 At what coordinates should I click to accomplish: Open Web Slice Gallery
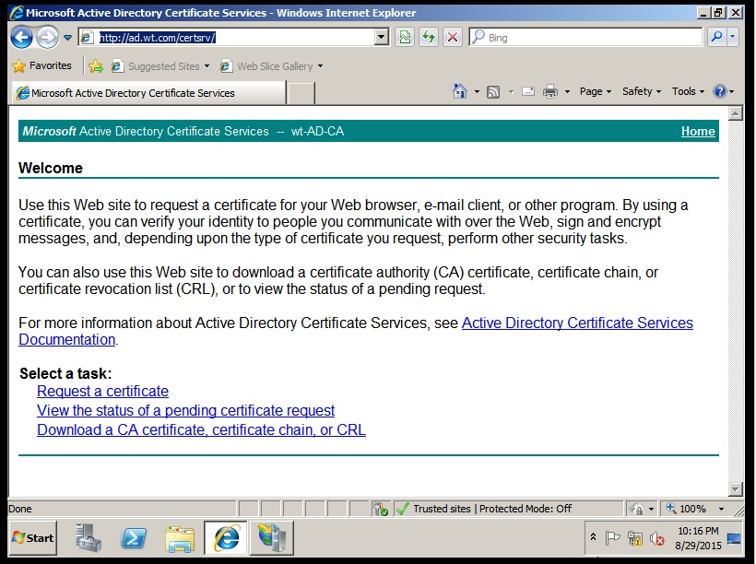coord(271,66)
